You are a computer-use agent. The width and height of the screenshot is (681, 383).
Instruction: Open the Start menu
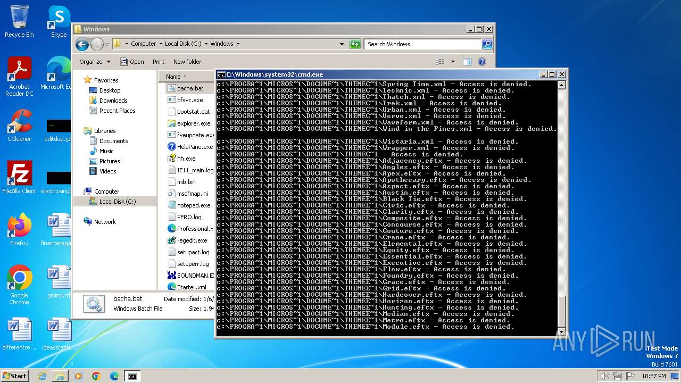[x=14, y=376]
